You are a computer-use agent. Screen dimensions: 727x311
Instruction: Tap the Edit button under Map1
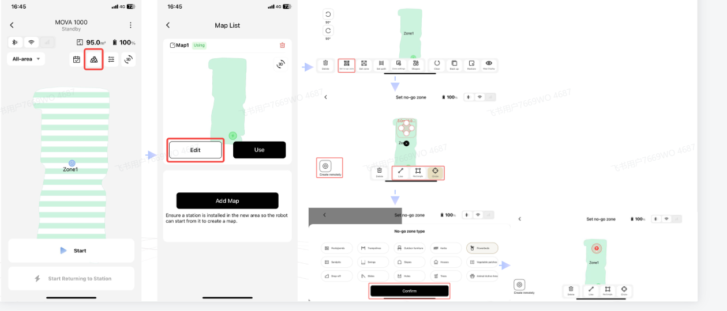pos(196,150)
